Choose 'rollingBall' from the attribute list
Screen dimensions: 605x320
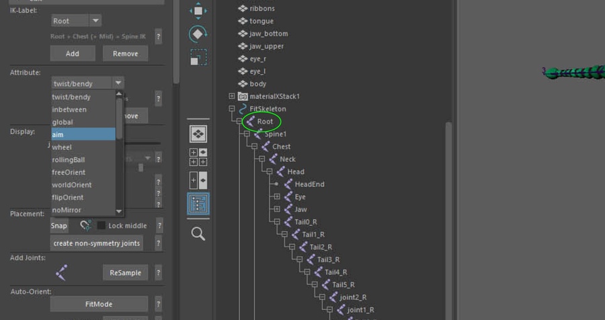click(x=83, y=160)
